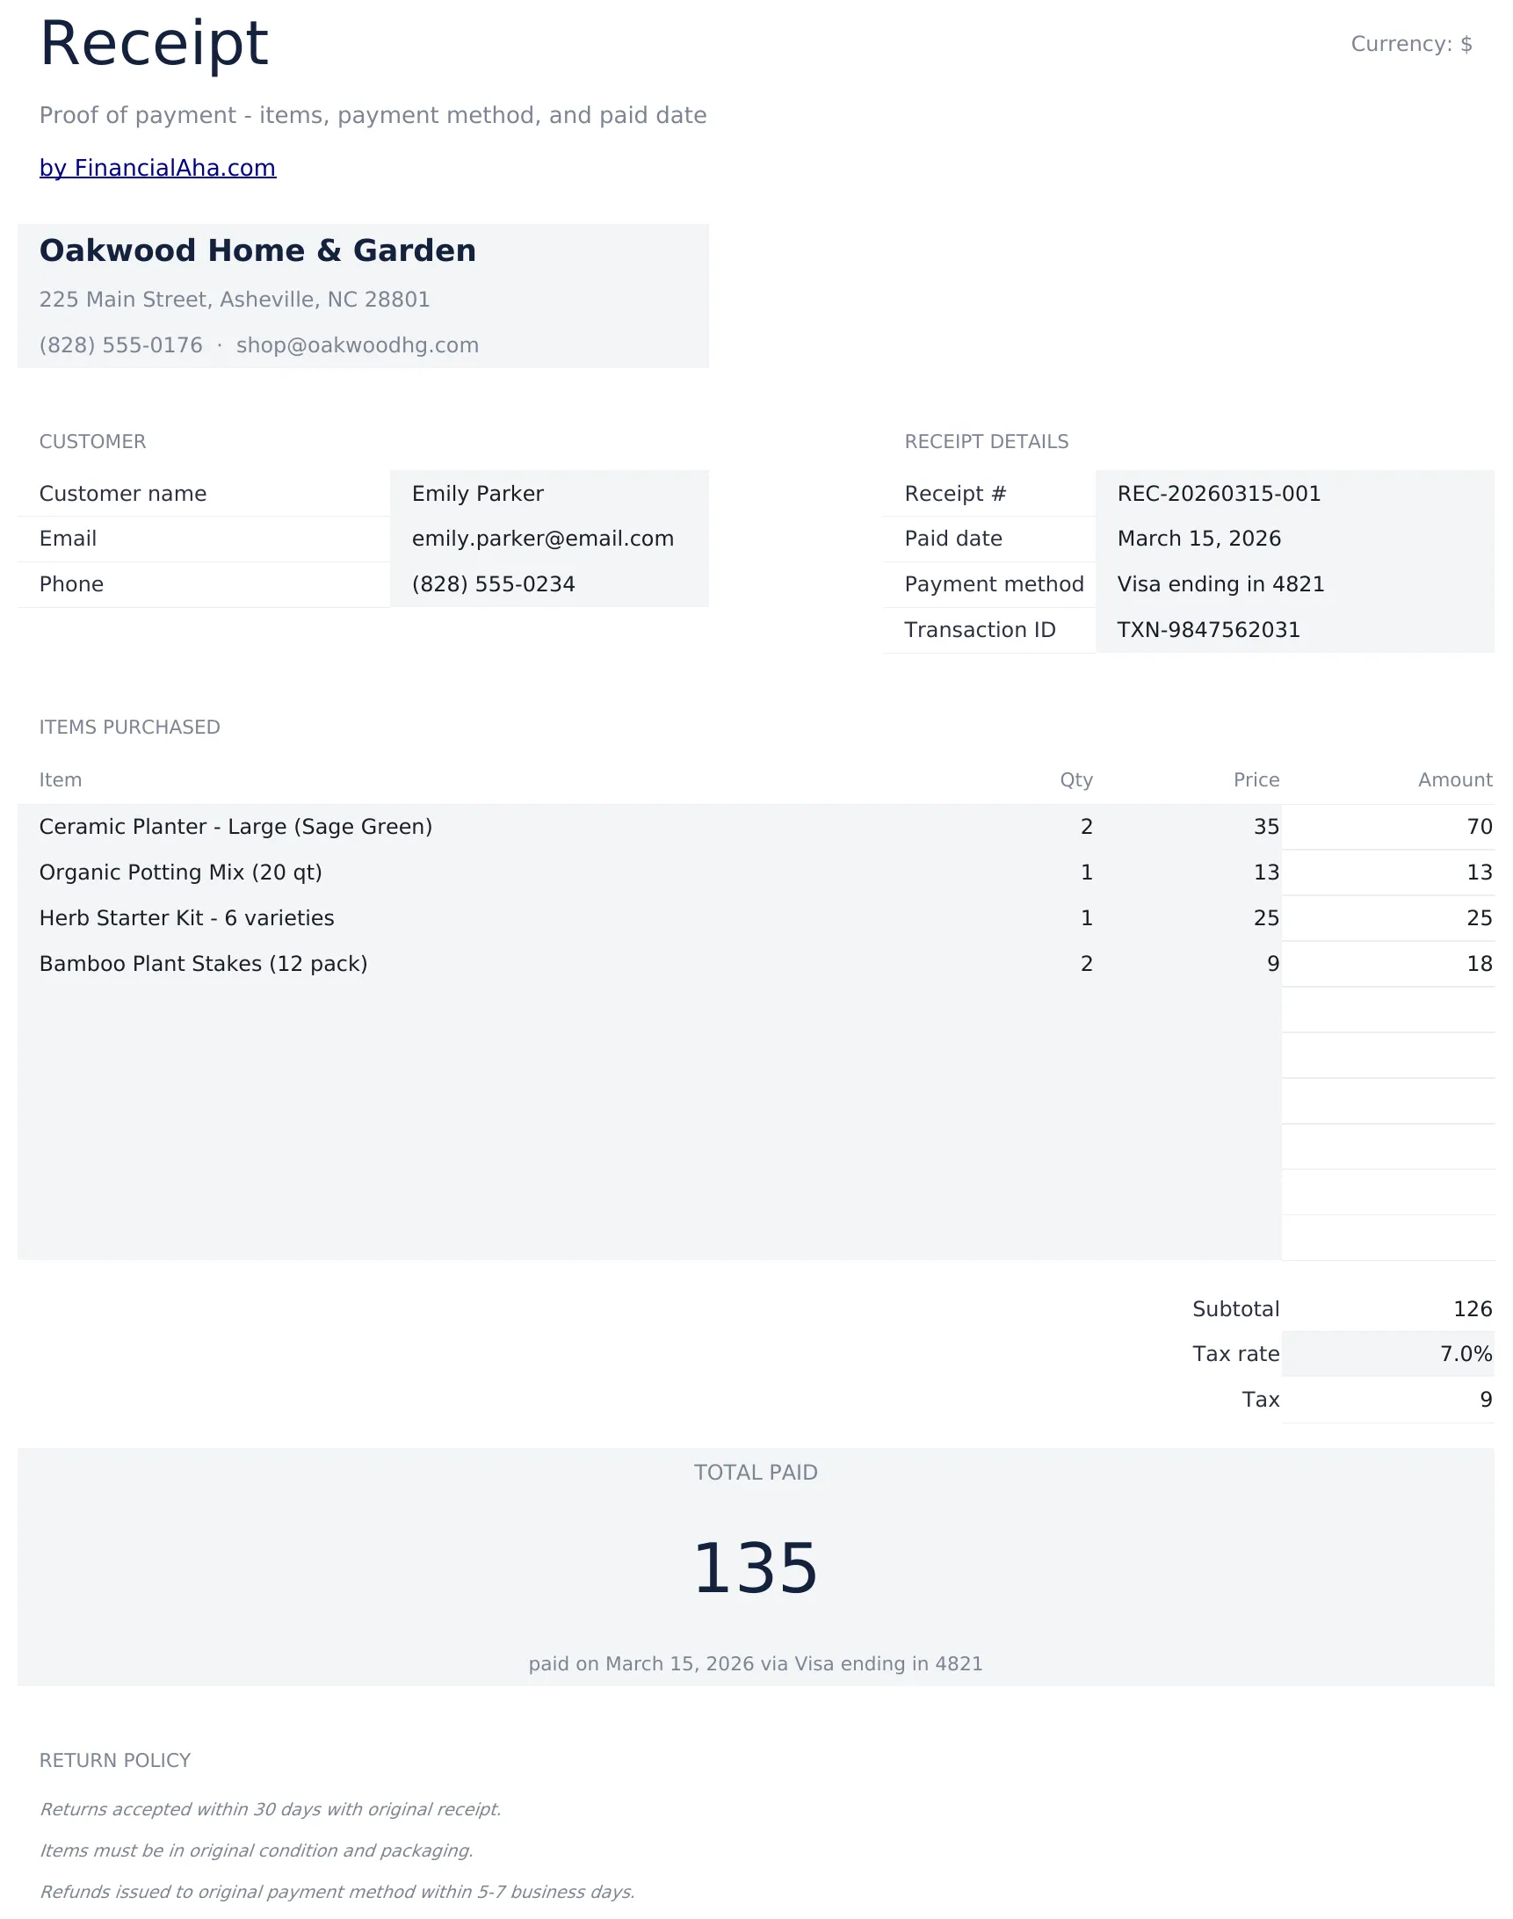
Task: Click the 'Payment method' label
Action: coord(994,584)
